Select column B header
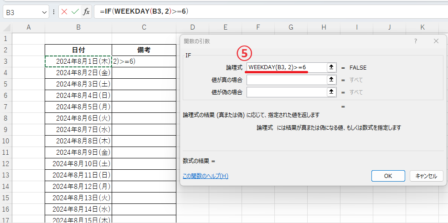The width and height of the screenshot is (448, 223). 78,27
